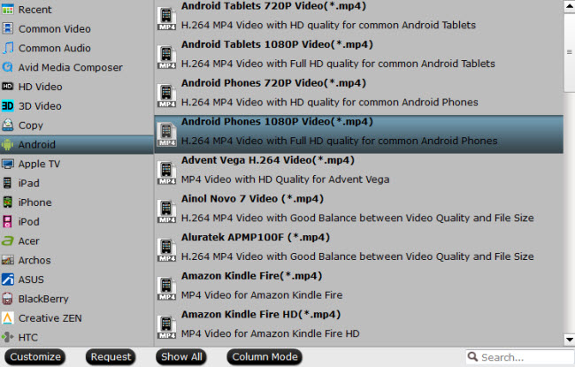Click the Show All button
This screenshot has height=367, width=575.
tap(181, 356)
